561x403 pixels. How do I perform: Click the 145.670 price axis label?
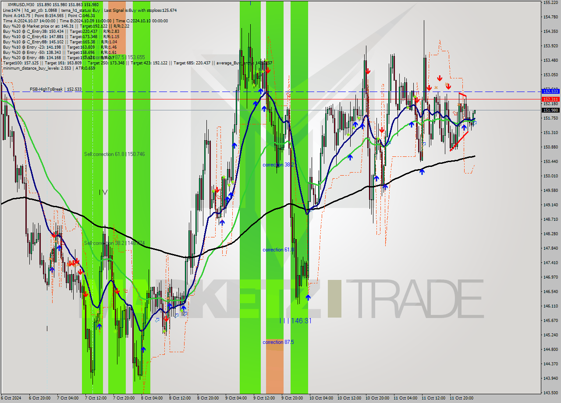(x=550, y=321)
